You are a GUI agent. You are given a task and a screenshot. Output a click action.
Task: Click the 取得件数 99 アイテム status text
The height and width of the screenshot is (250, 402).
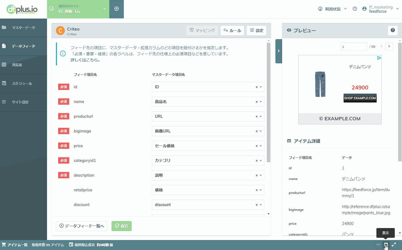click(48, 245)
